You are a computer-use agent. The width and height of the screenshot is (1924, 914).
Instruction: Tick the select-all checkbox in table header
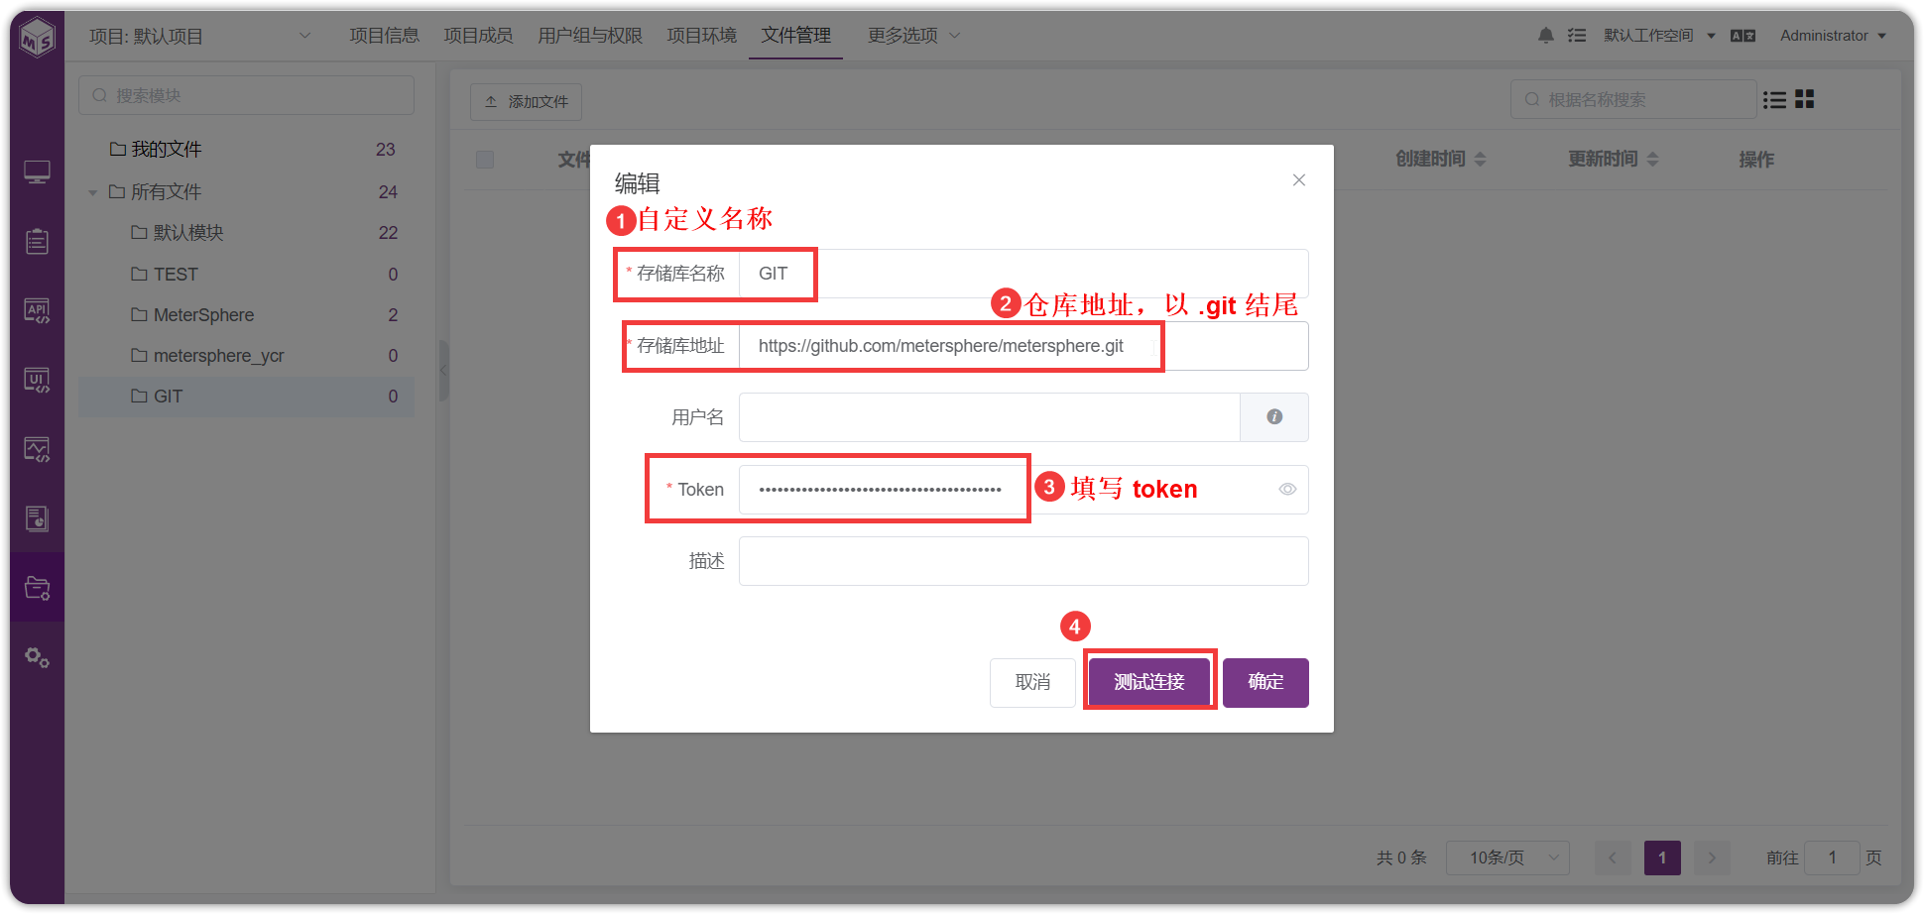(x=485, y=160)
